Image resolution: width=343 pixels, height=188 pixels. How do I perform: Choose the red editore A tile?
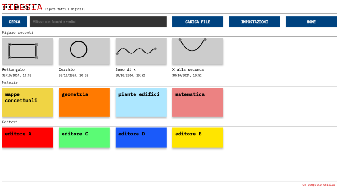[27, 138]
